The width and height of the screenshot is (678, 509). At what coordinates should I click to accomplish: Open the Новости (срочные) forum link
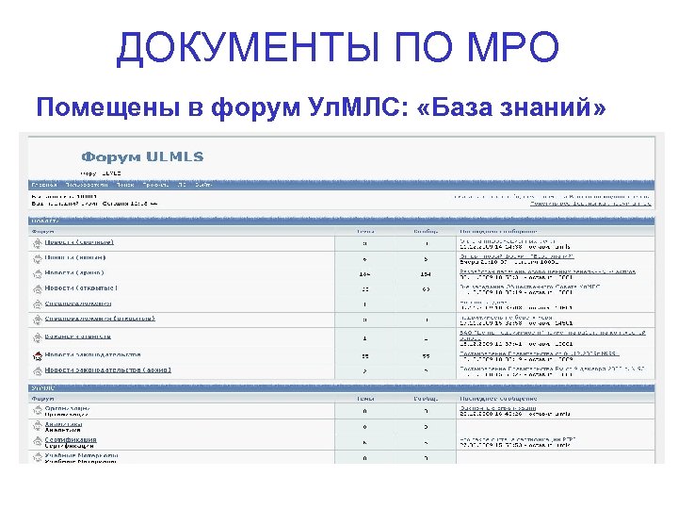(x=79, y=242)
